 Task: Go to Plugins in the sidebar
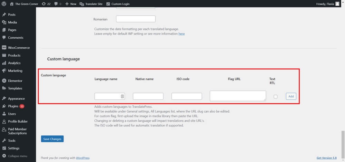pos(13,106)
